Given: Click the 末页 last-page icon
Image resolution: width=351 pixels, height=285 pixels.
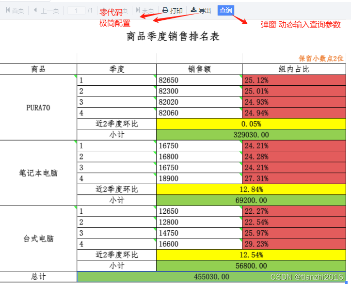Looking at the screenshot, I should (138, 10).
